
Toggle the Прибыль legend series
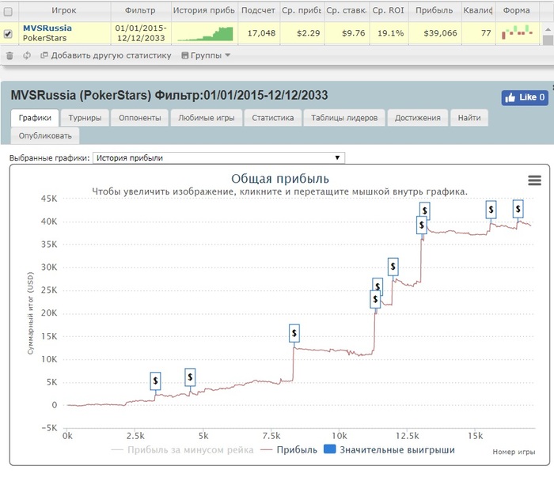point(289,450)
